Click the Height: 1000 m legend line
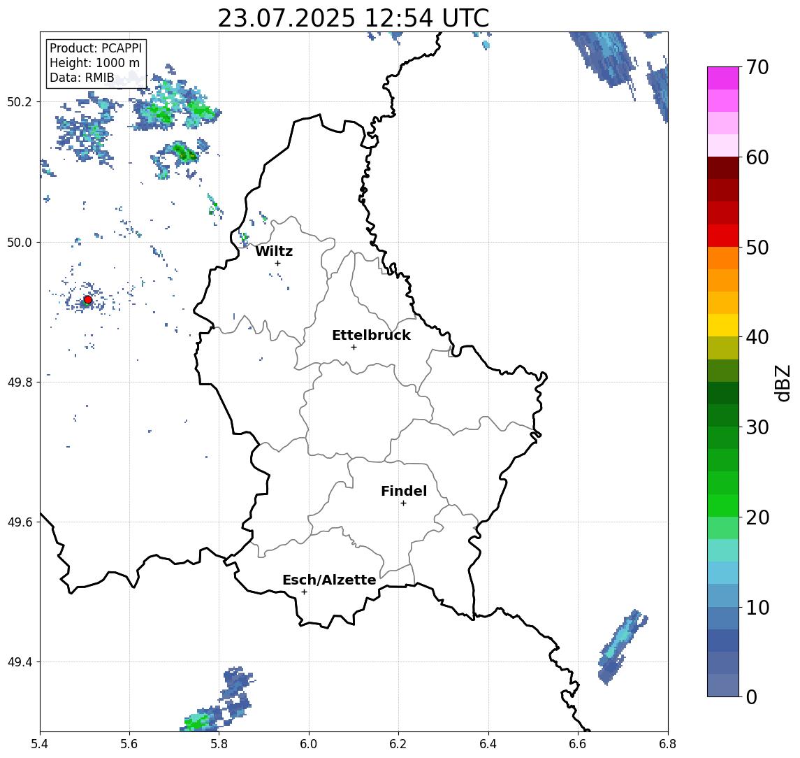The height and width of the screenshot is (758, 800). tap(94, 63)
